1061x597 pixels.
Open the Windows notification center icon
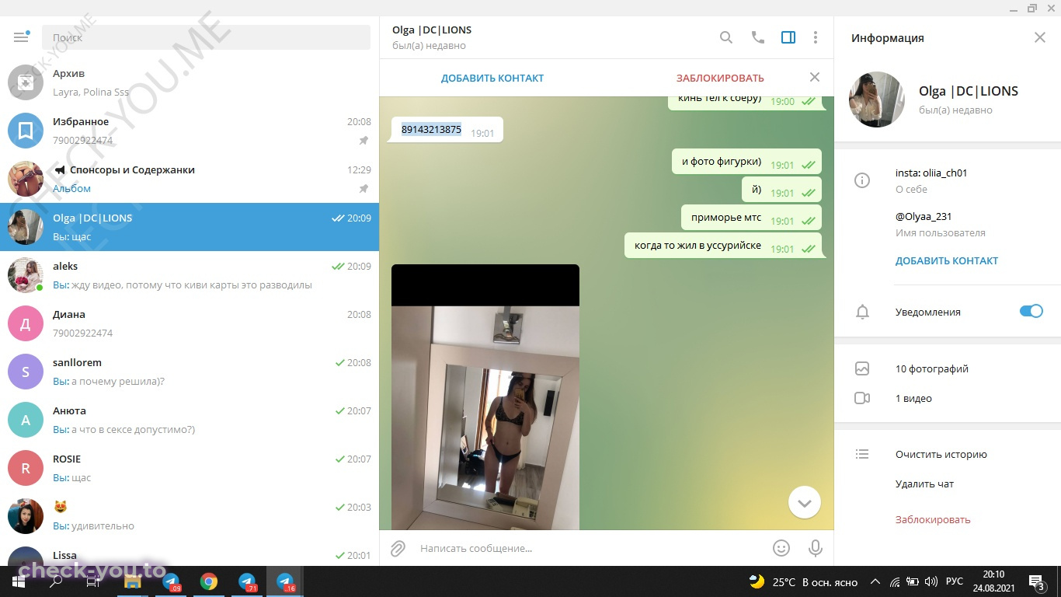[1036, 581]
